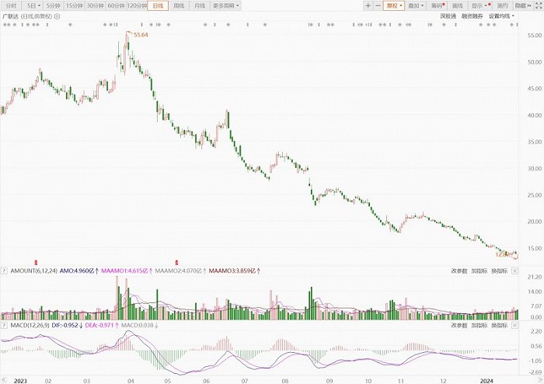Select the 30分钟 chart period
Viewport: 544px width, 384px height.
(95, 5)
